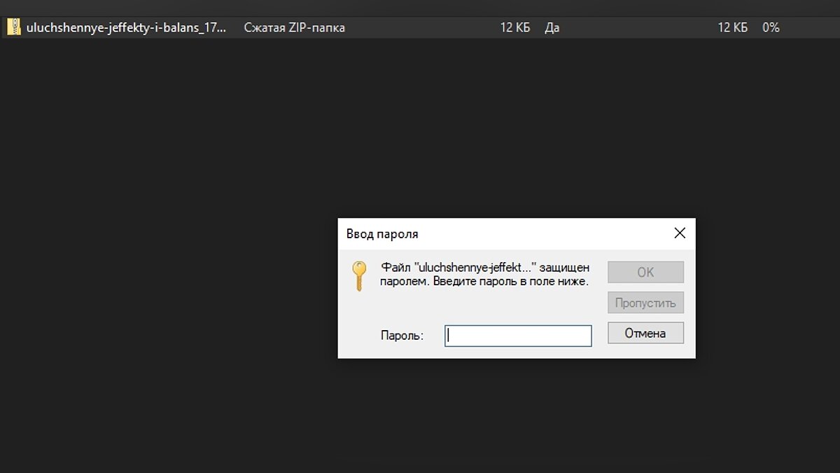
Task: Click the Сжатая ZIP-папка type cell
Action: coord(294,28)
